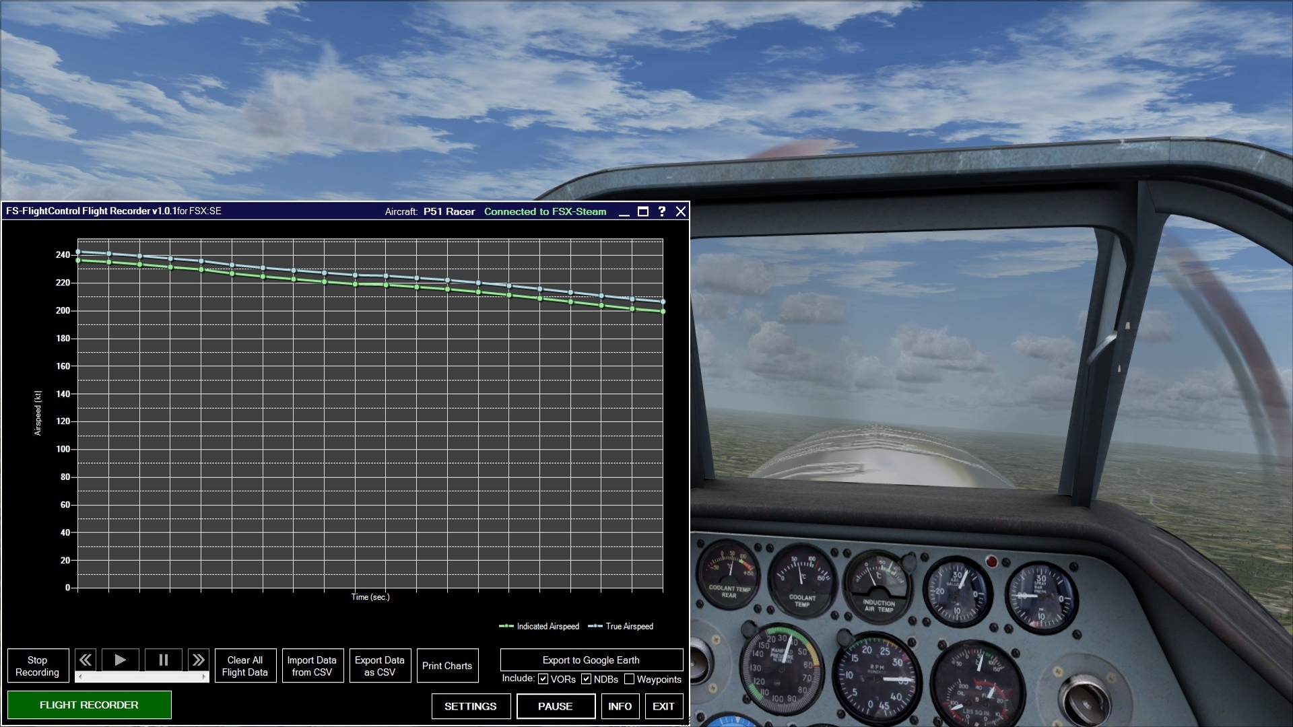Open the INFO dialog
Viewport: 1293px width, 727px height.
tap(620, 706)
